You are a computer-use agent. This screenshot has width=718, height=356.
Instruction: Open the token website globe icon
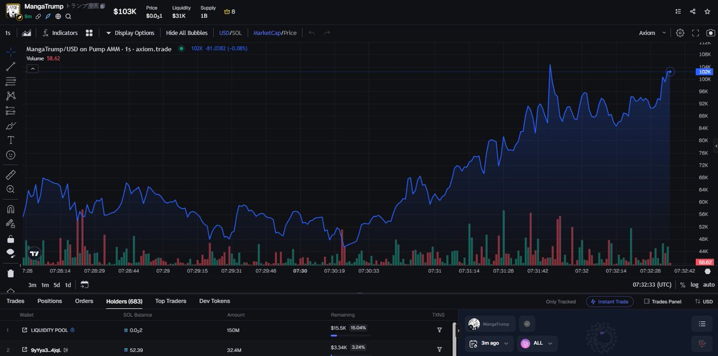[58, 16]
